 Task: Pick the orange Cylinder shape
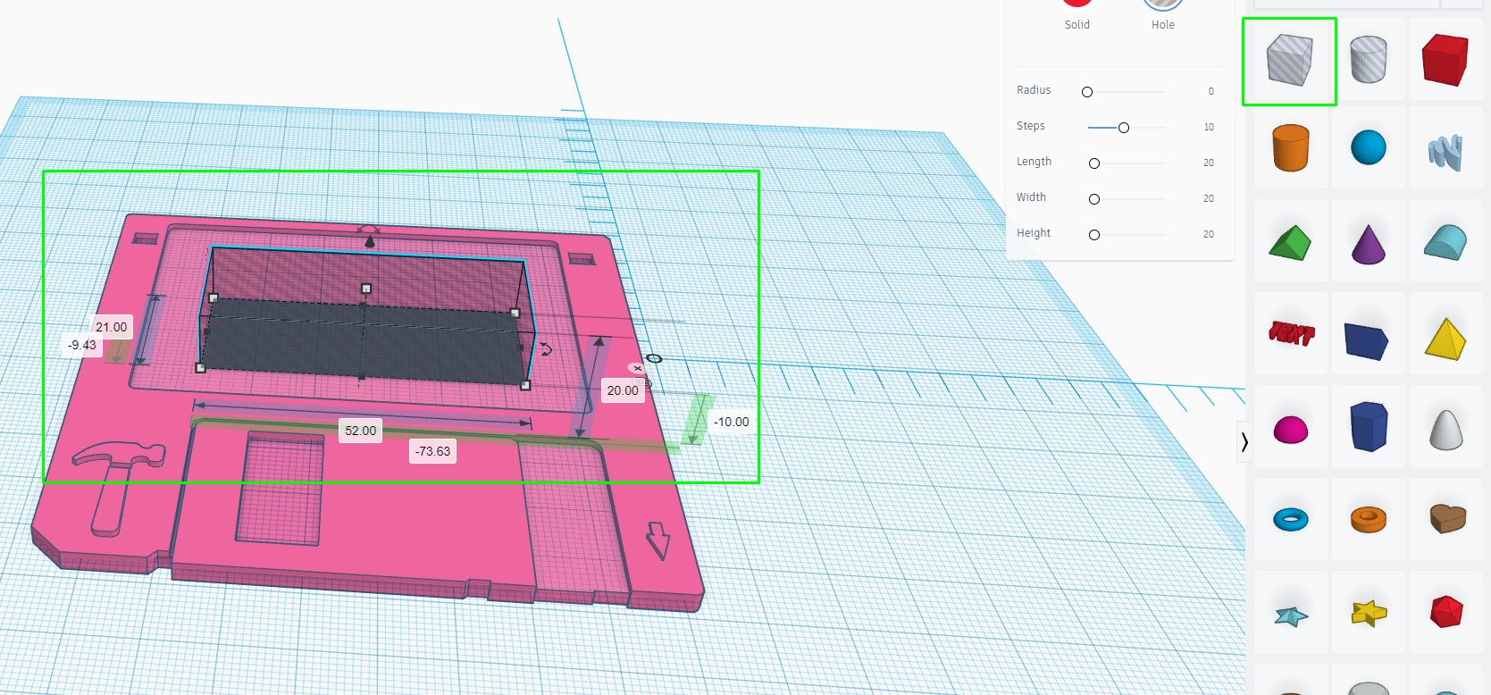click(x=1290, y=147)
